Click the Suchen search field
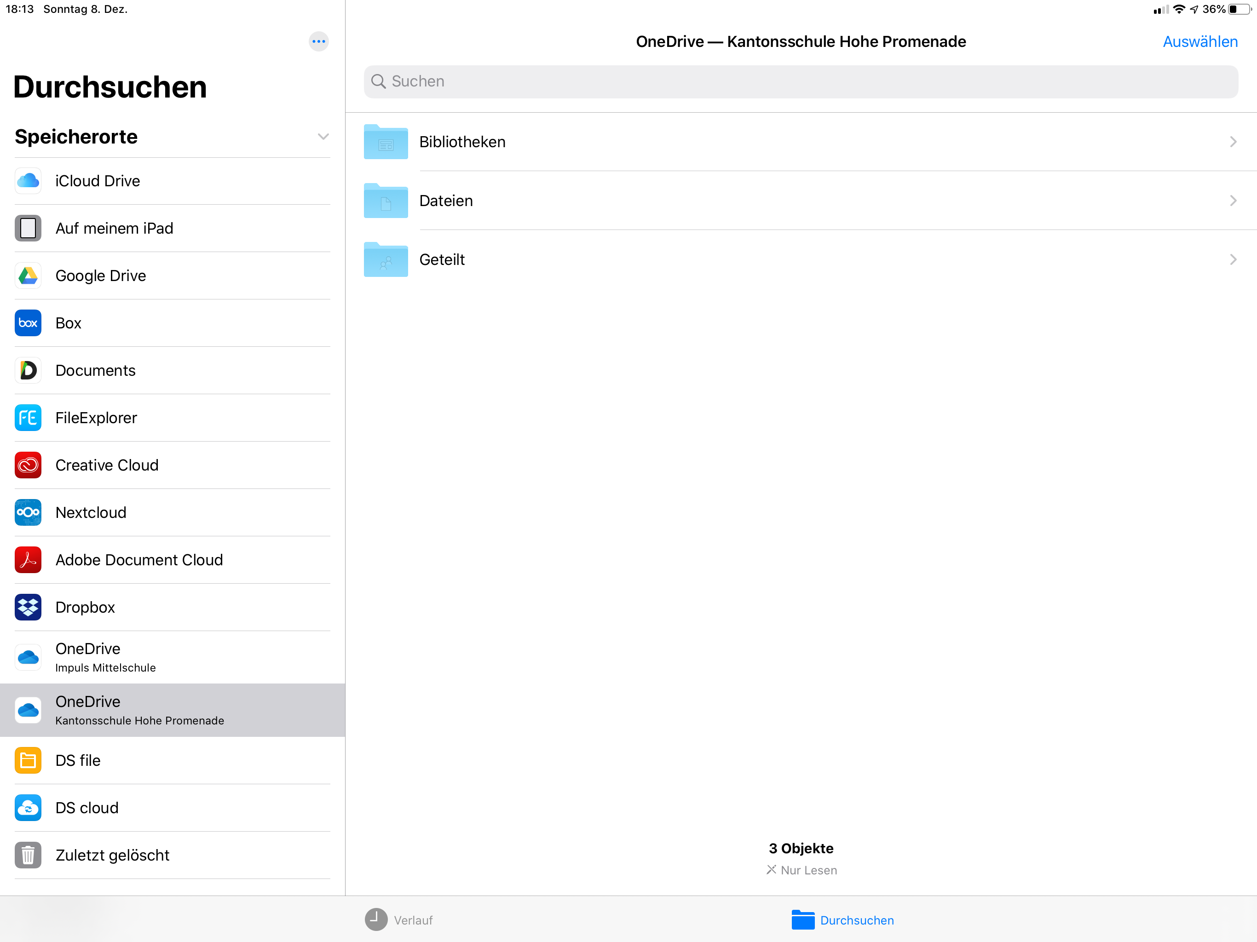The width and height of the screenshot is (1257, 942). [800, 82]
